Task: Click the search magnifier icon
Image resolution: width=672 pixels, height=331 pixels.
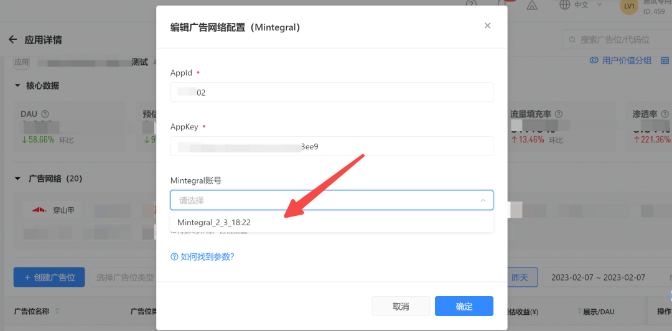Action: [x=572, y=40]
